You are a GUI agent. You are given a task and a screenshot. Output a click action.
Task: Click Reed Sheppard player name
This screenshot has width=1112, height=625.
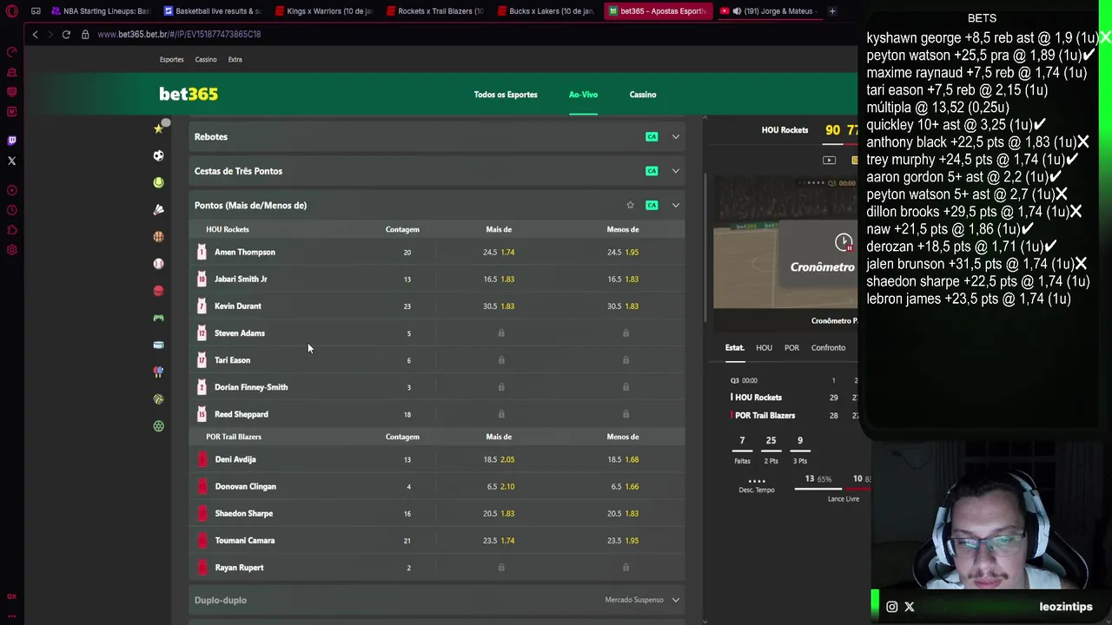tap(242, 414)
